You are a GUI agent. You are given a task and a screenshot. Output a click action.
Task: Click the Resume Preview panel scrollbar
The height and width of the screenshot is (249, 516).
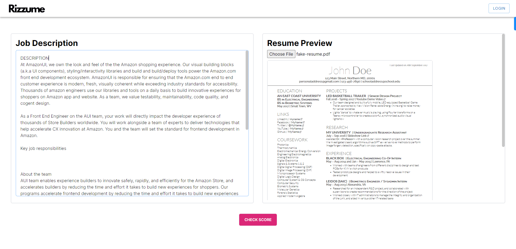[x=503, y=90]
